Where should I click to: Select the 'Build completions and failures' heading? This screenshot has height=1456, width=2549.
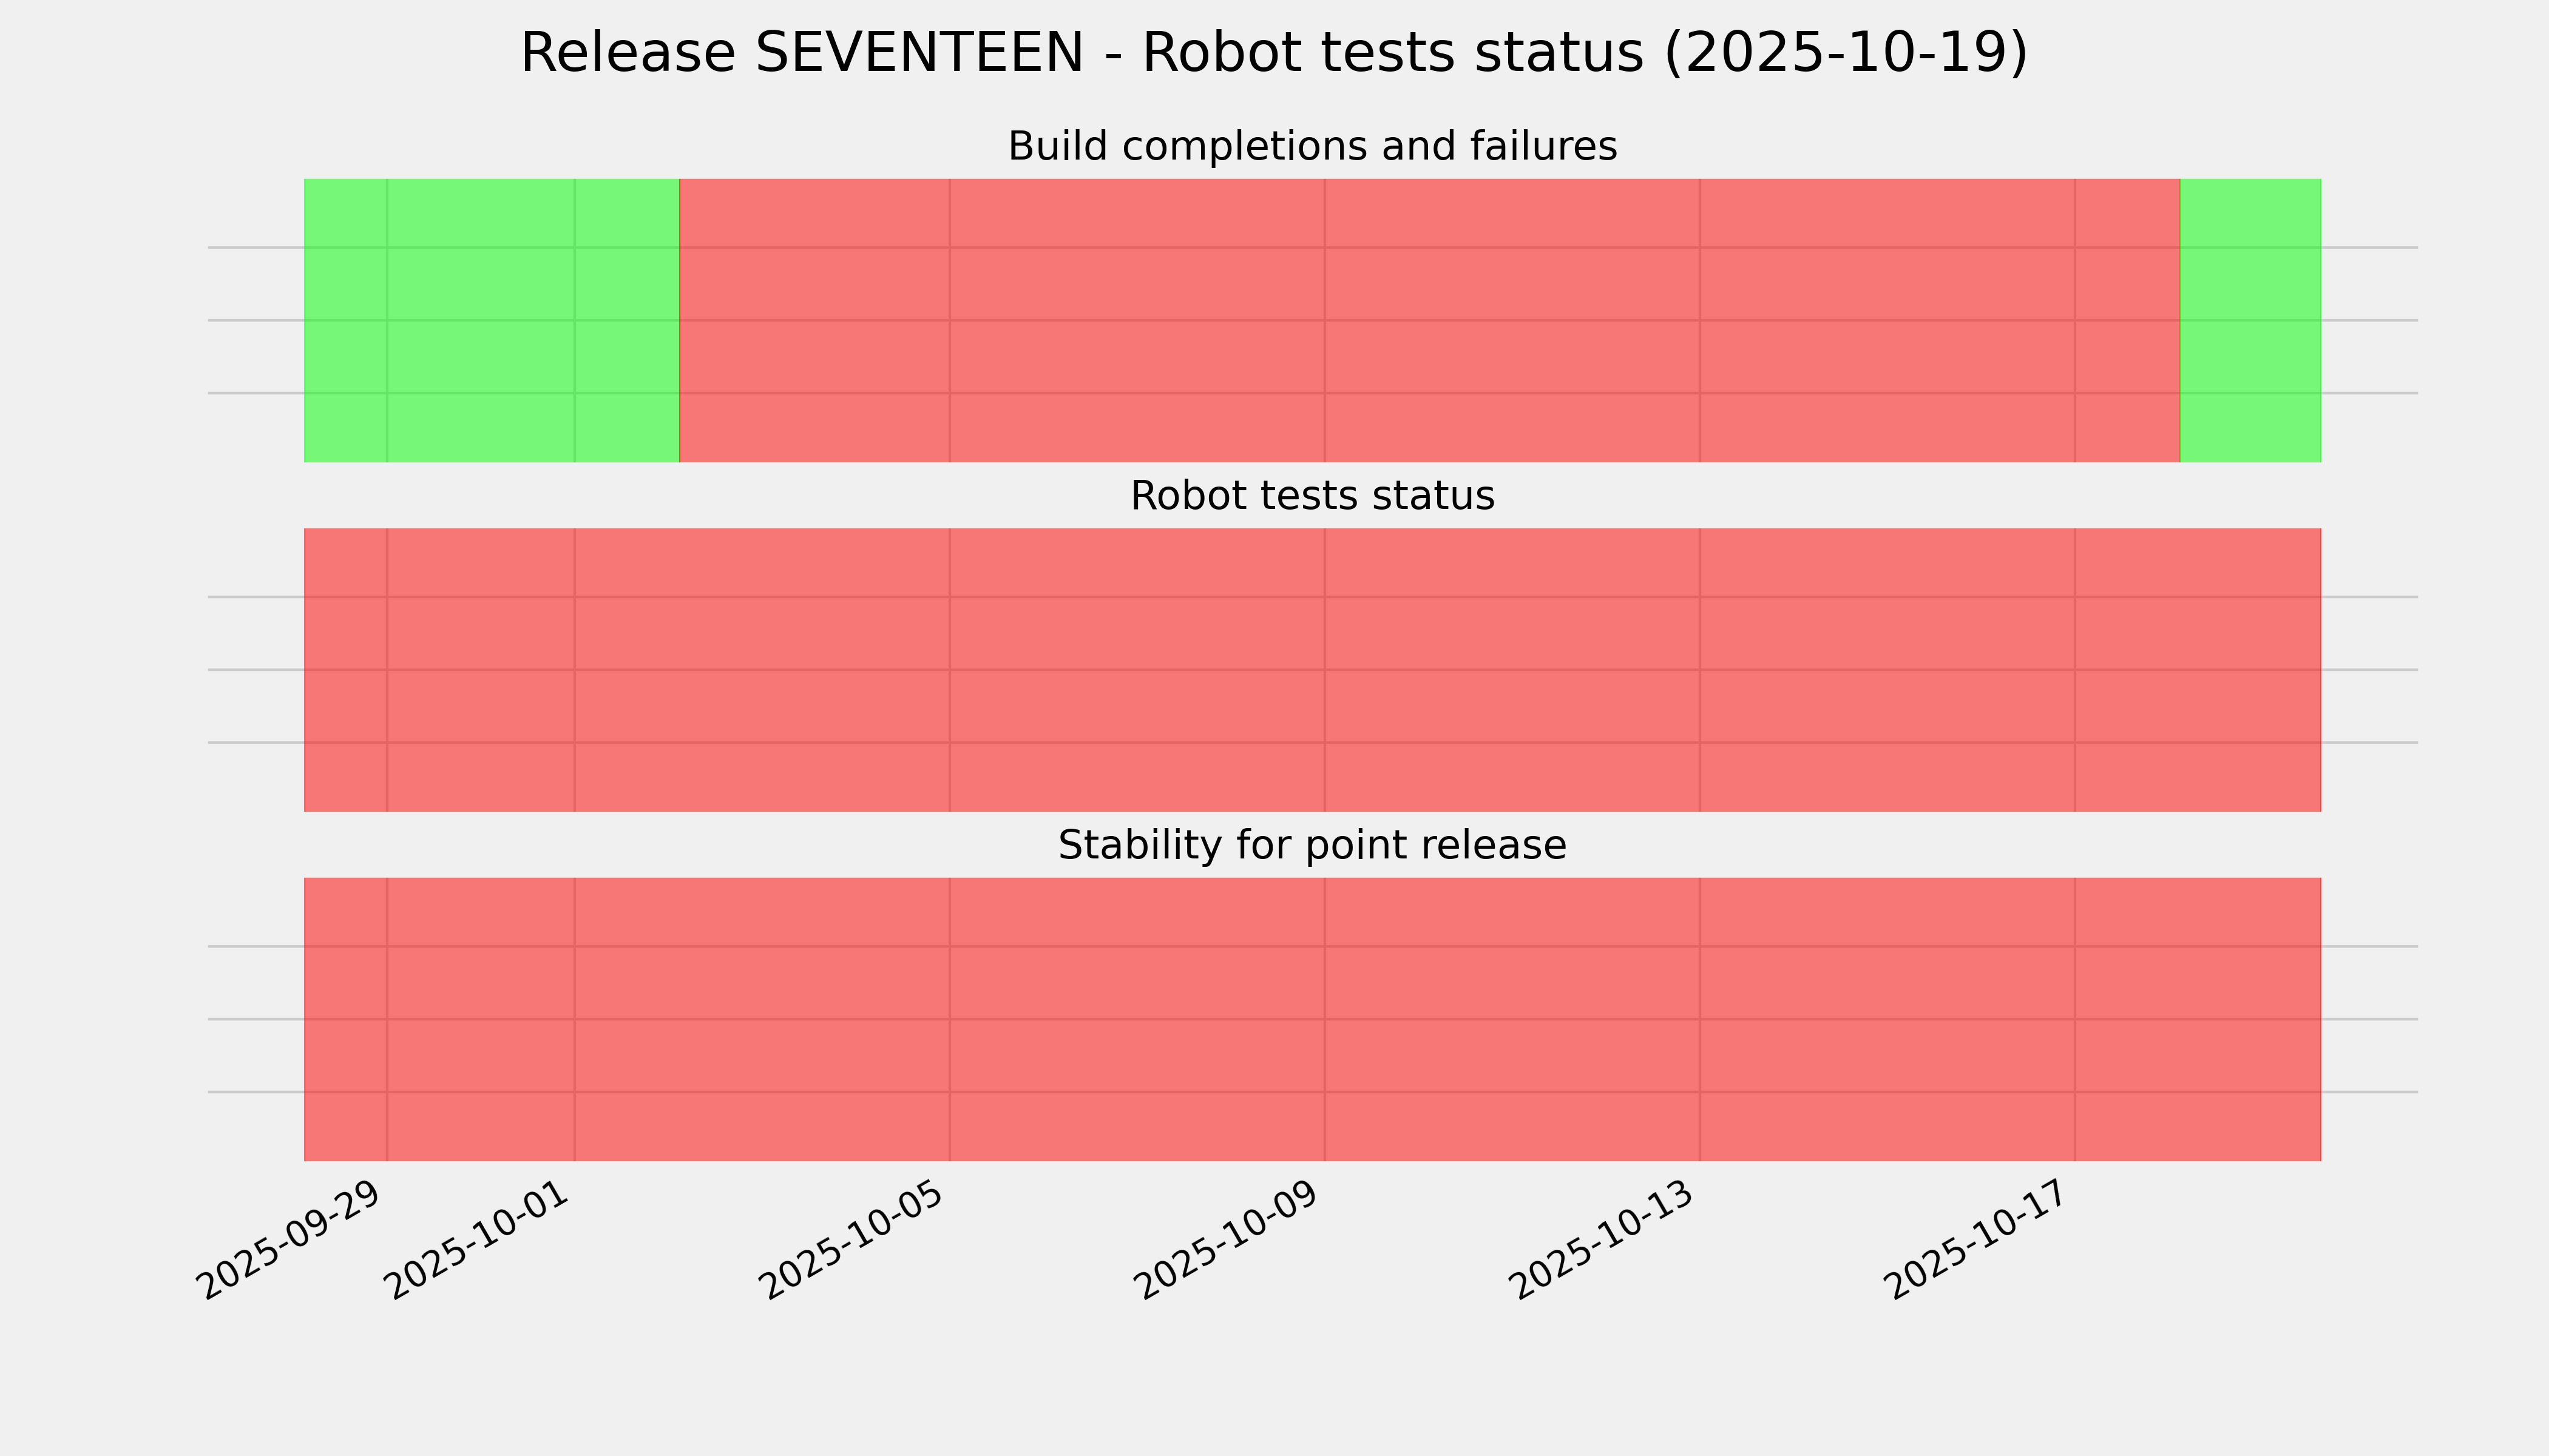pos(1312,147)
